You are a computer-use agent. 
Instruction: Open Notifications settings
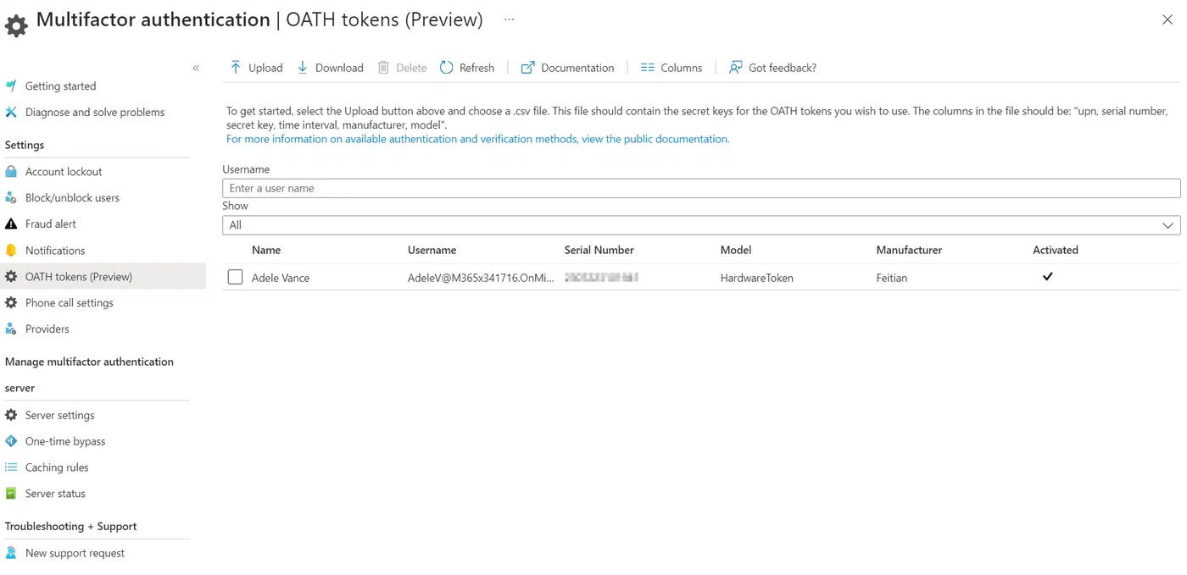[x=55, y=250]
